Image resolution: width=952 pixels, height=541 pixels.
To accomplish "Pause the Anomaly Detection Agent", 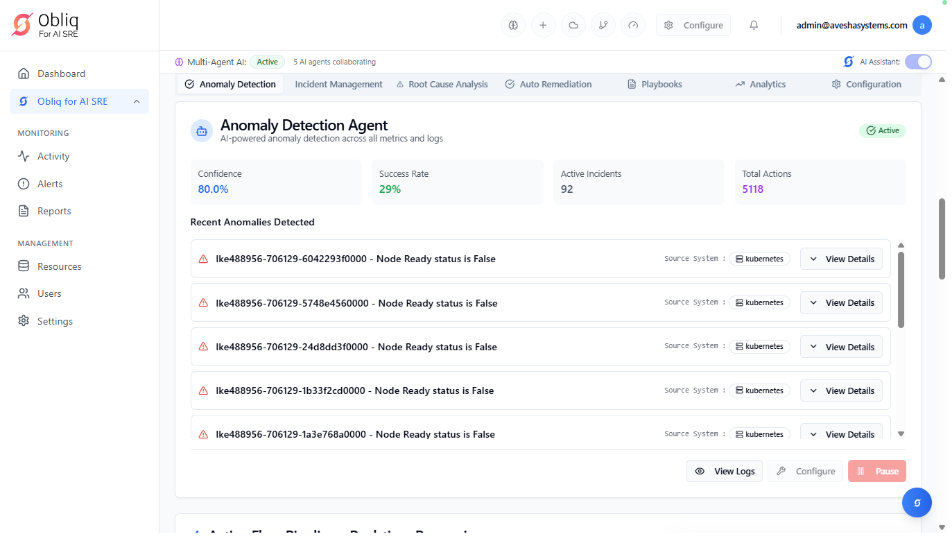I will click(877, 471).
